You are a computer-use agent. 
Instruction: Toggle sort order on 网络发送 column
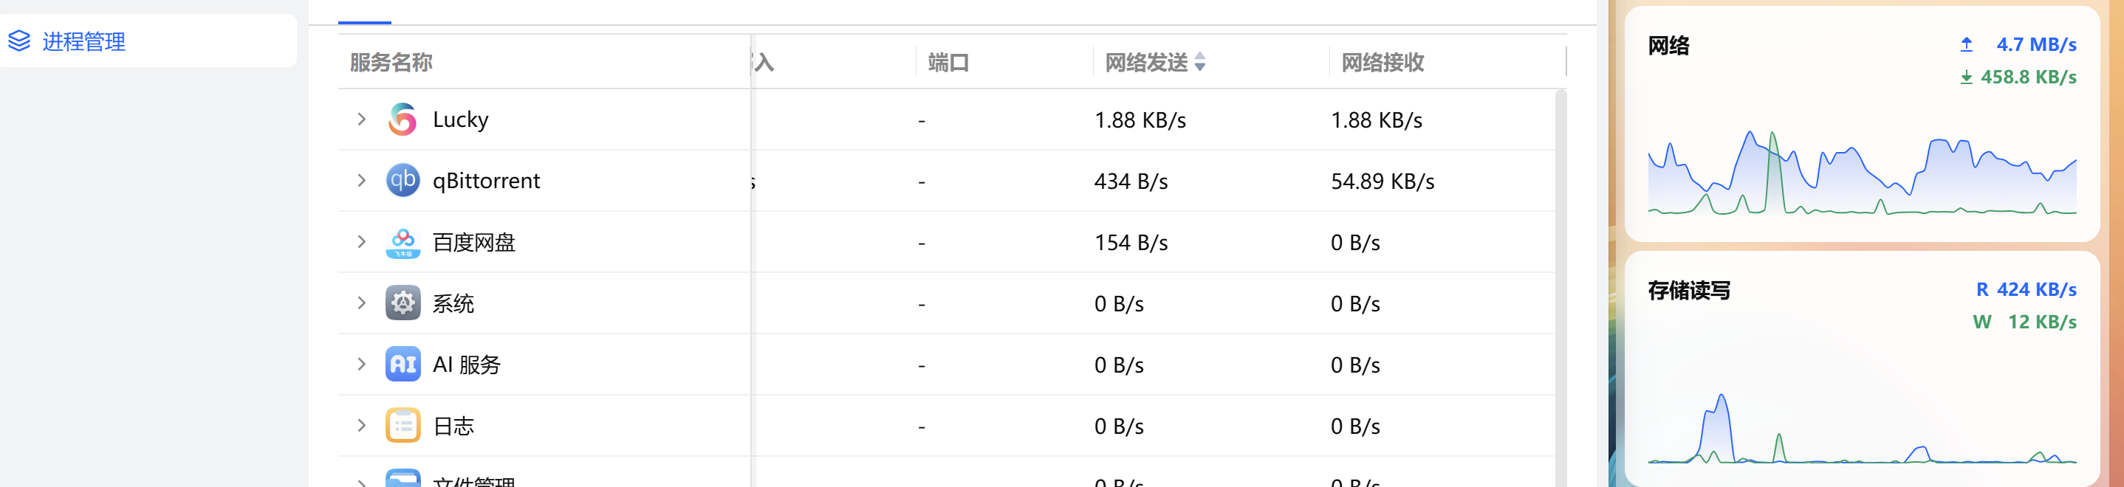coord(1199,62)
